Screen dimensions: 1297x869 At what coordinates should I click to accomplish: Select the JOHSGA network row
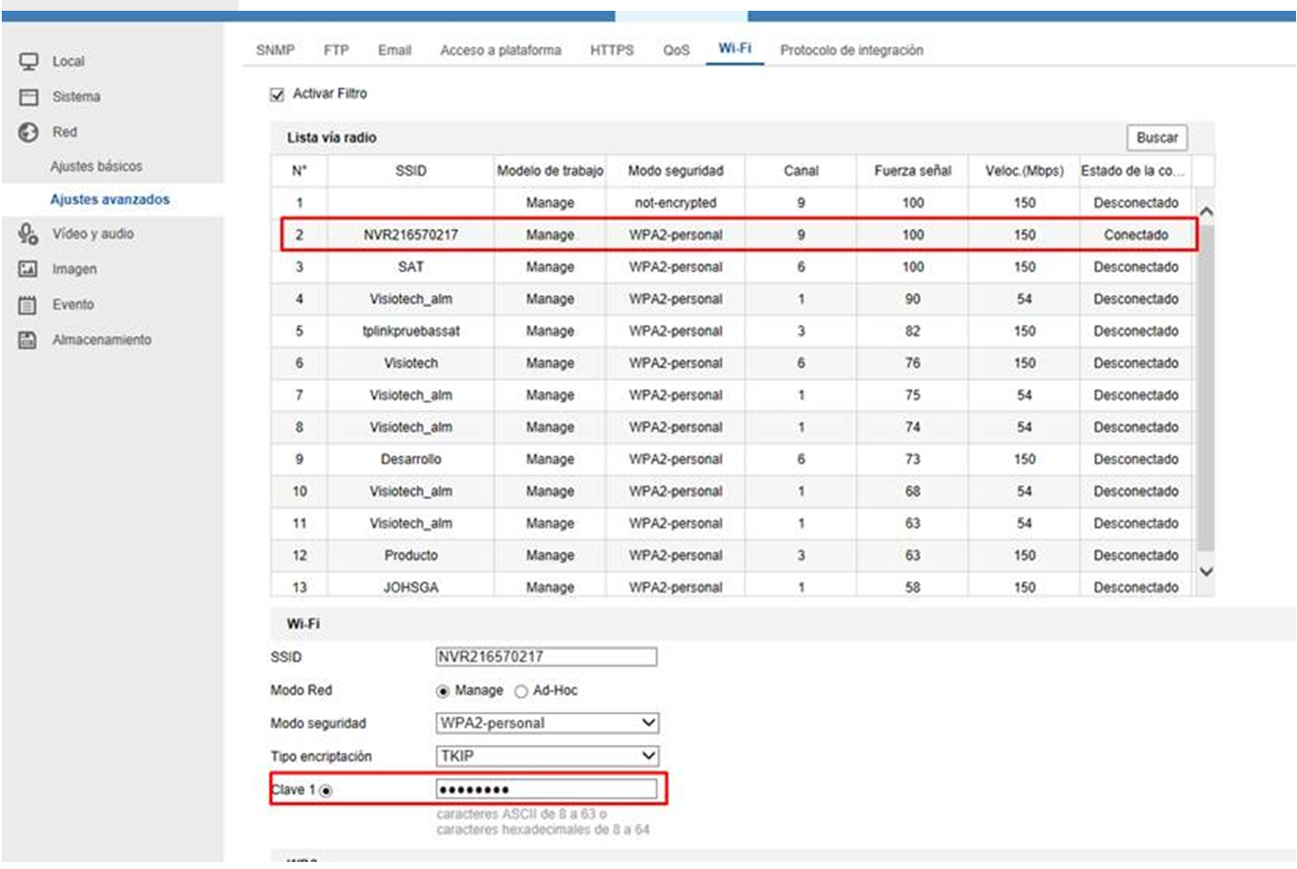tap(733, 587)
